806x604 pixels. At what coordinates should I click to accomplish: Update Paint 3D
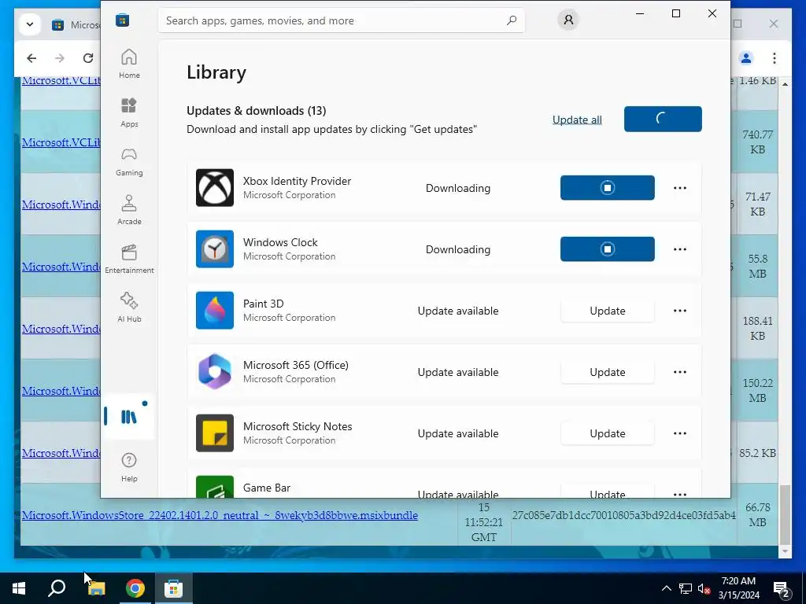(x=607, y=311)
